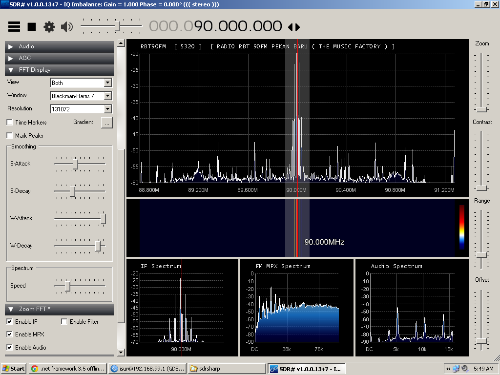
Task: Click the RBT90FM RDS station name
Action: (x=153, y=46)
